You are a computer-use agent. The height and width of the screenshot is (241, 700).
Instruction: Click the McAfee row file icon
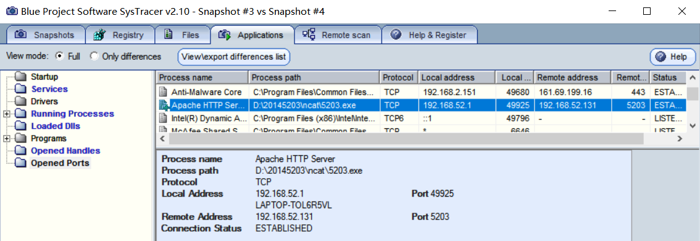pos(164,129)
